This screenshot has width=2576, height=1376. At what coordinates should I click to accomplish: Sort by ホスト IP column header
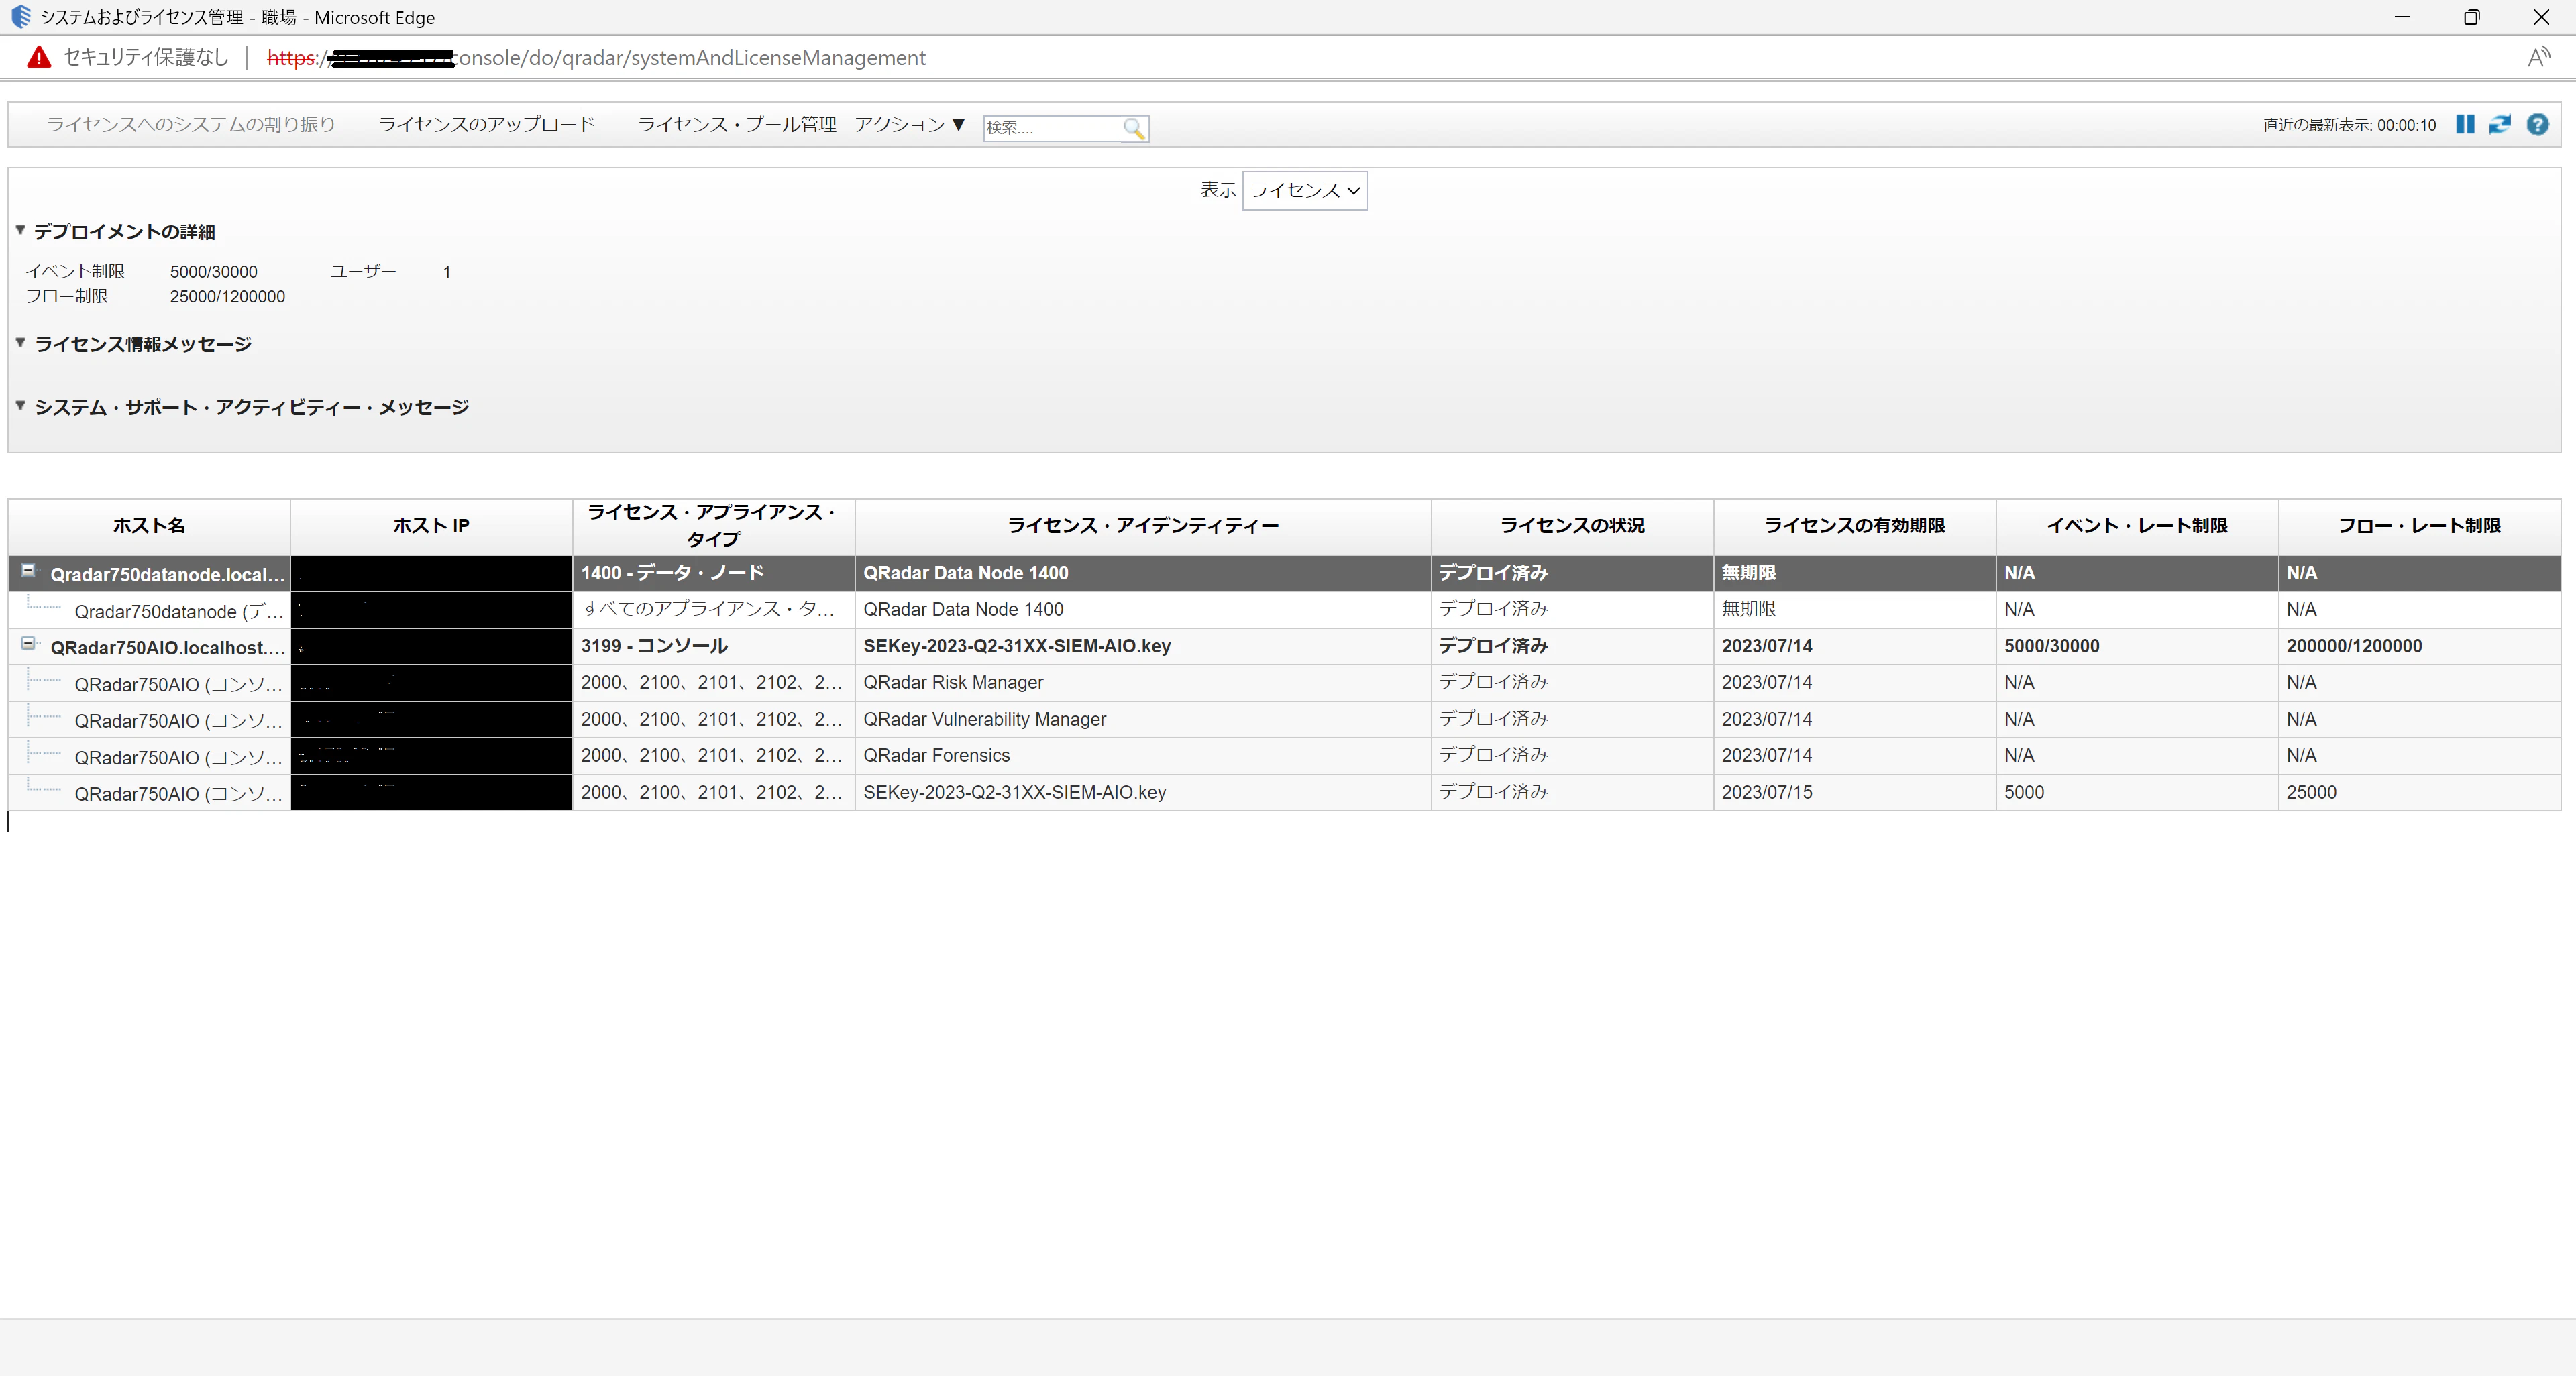431,526
